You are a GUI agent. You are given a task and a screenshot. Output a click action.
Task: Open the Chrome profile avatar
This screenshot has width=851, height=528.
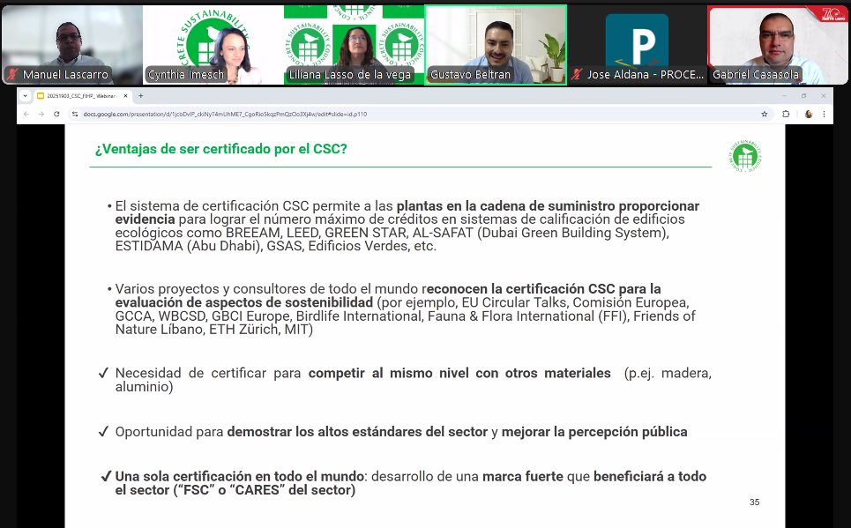[x=808, y=114]
